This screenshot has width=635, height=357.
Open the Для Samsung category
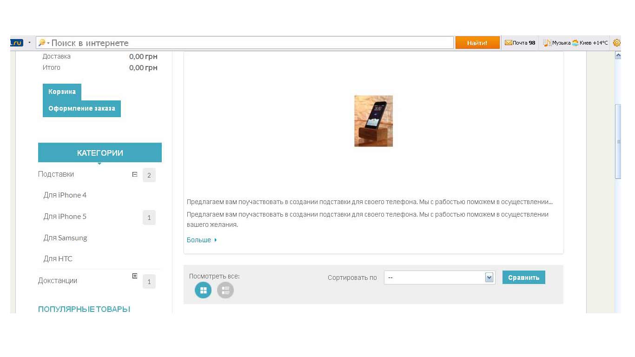(x=66, y=238)
